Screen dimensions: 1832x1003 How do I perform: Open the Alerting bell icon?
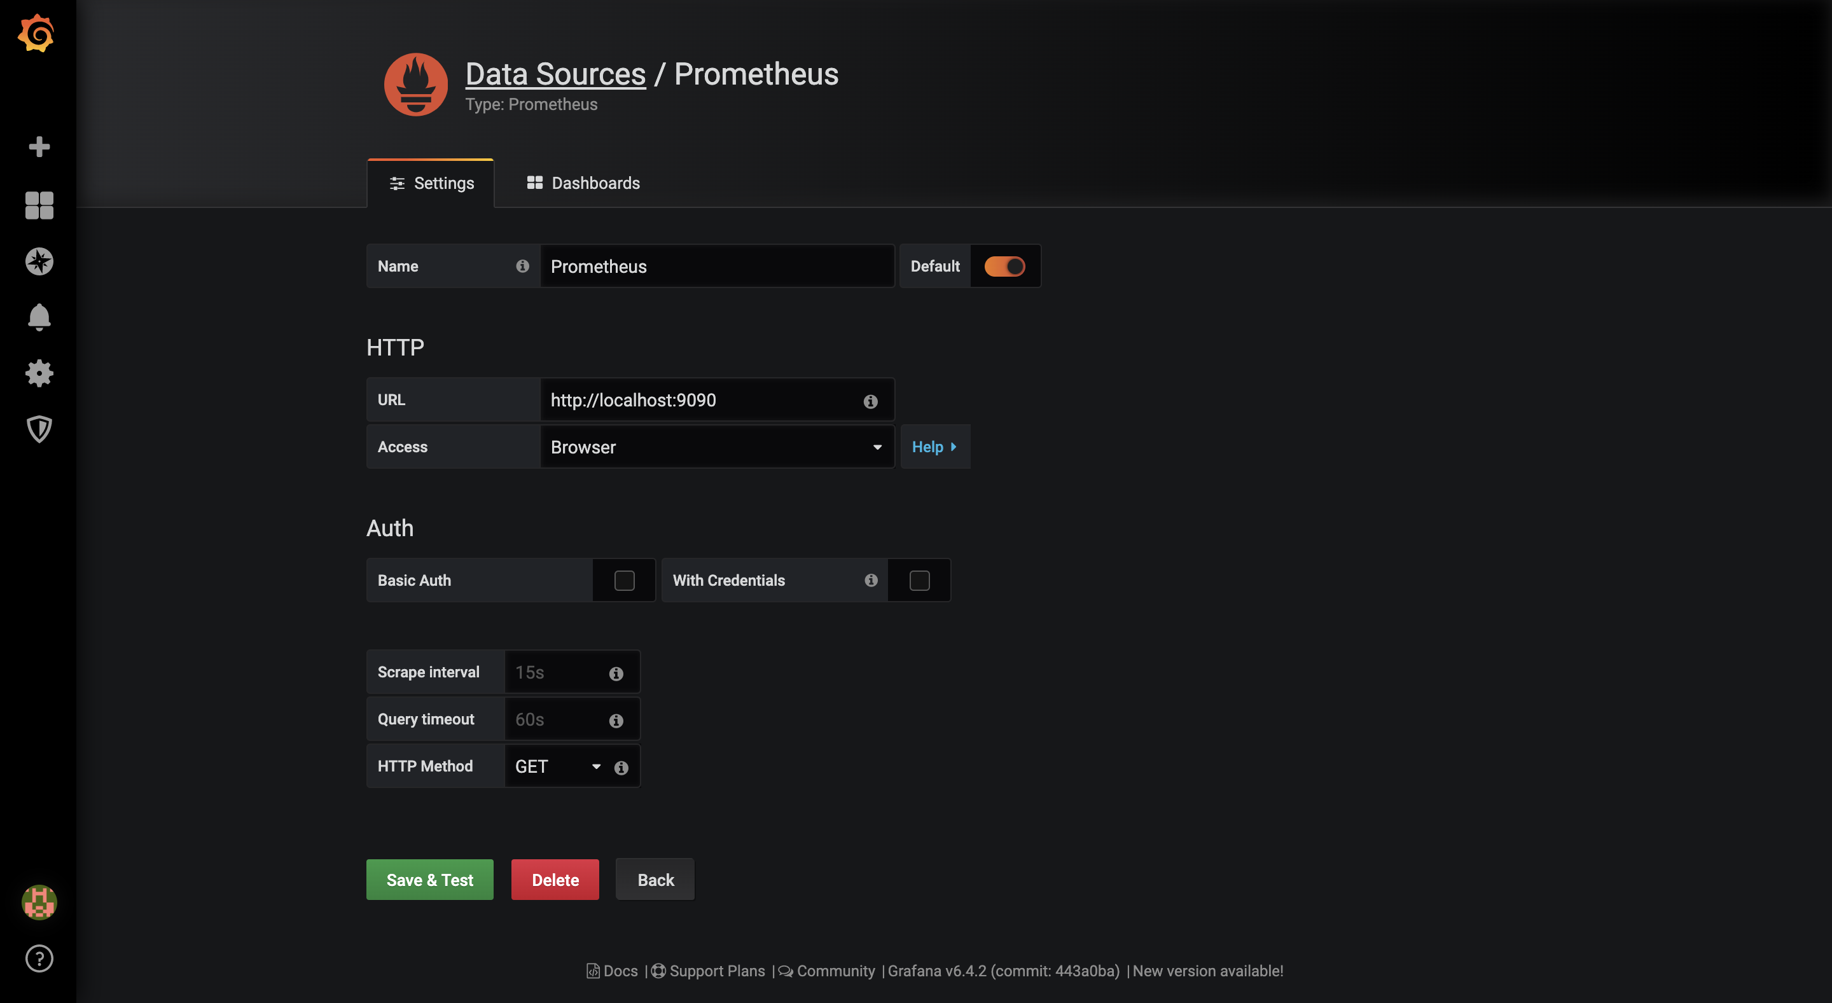(x=39, y=317)
